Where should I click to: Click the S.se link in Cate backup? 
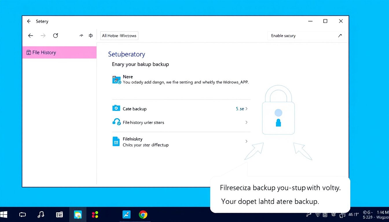[240, 109]
